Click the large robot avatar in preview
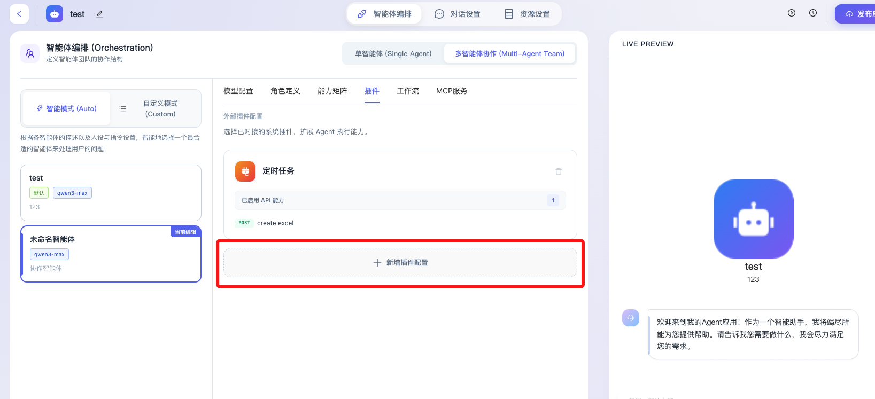 click(753, 219)
